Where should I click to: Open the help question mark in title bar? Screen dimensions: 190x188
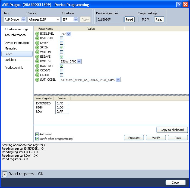point(179,5)
